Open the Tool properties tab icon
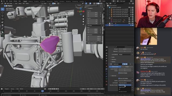 (106, 50)
